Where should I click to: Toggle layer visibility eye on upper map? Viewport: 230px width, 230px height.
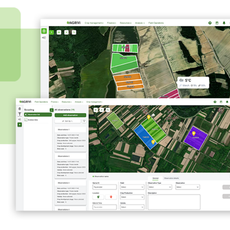(x=59, y=32)
